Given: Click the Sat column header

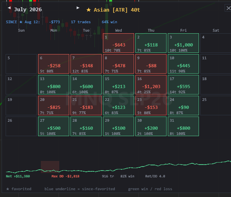Looking at the screenshot, I should [x=216, y=30].
